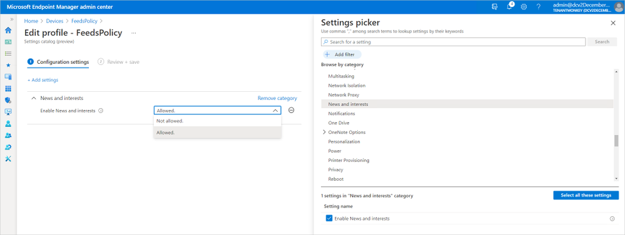625x235 pixels.
Task: Collapse the News and interests section
Action: pyautogui.click(x=34, y=98)
